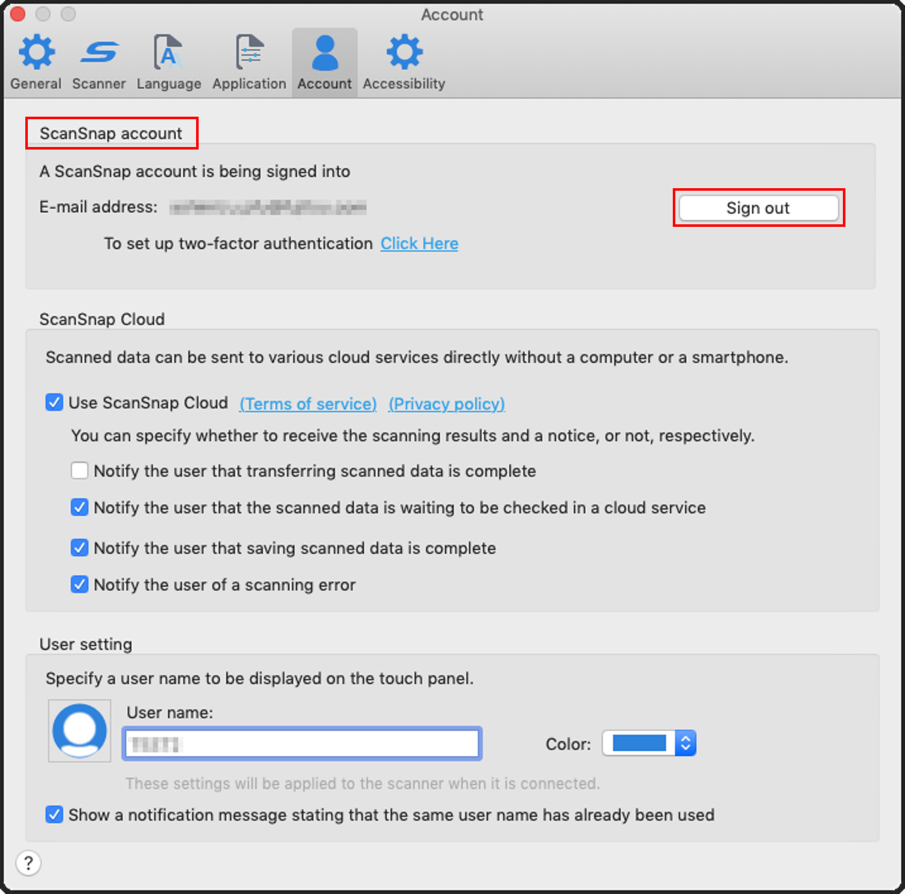
Task: Click the 'ScanSnap account' section heading
Action: [111, 134]
